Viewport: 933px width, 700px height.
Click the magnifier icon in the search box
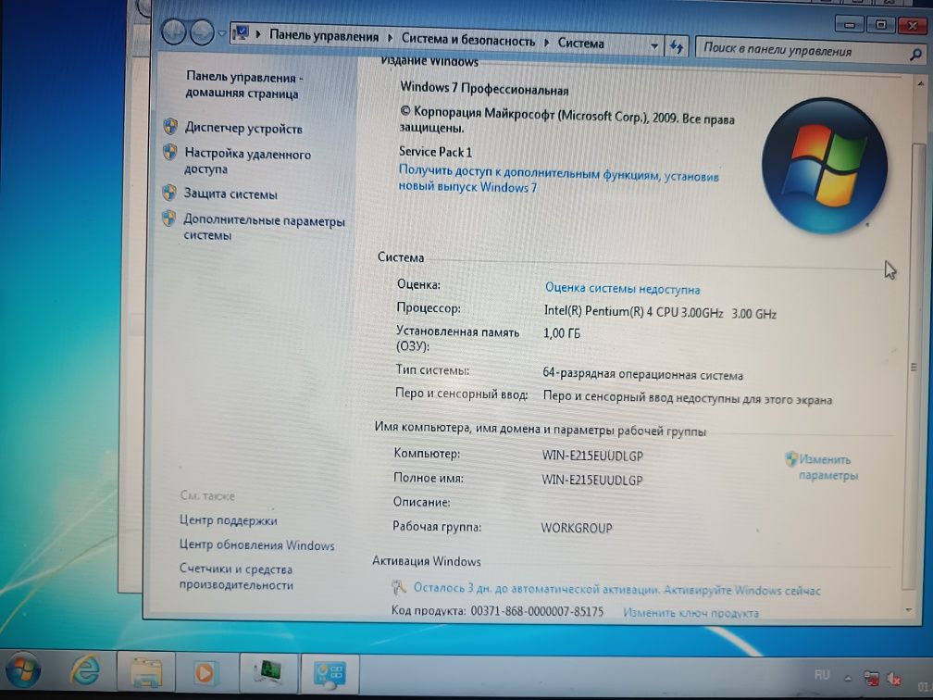915,55
